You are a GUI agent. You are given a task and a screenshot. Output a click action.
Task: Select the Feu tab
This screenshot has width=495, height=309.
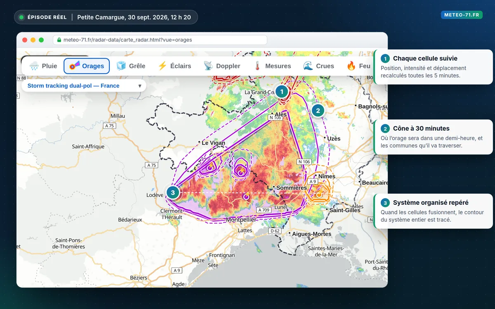pos(358,66)
